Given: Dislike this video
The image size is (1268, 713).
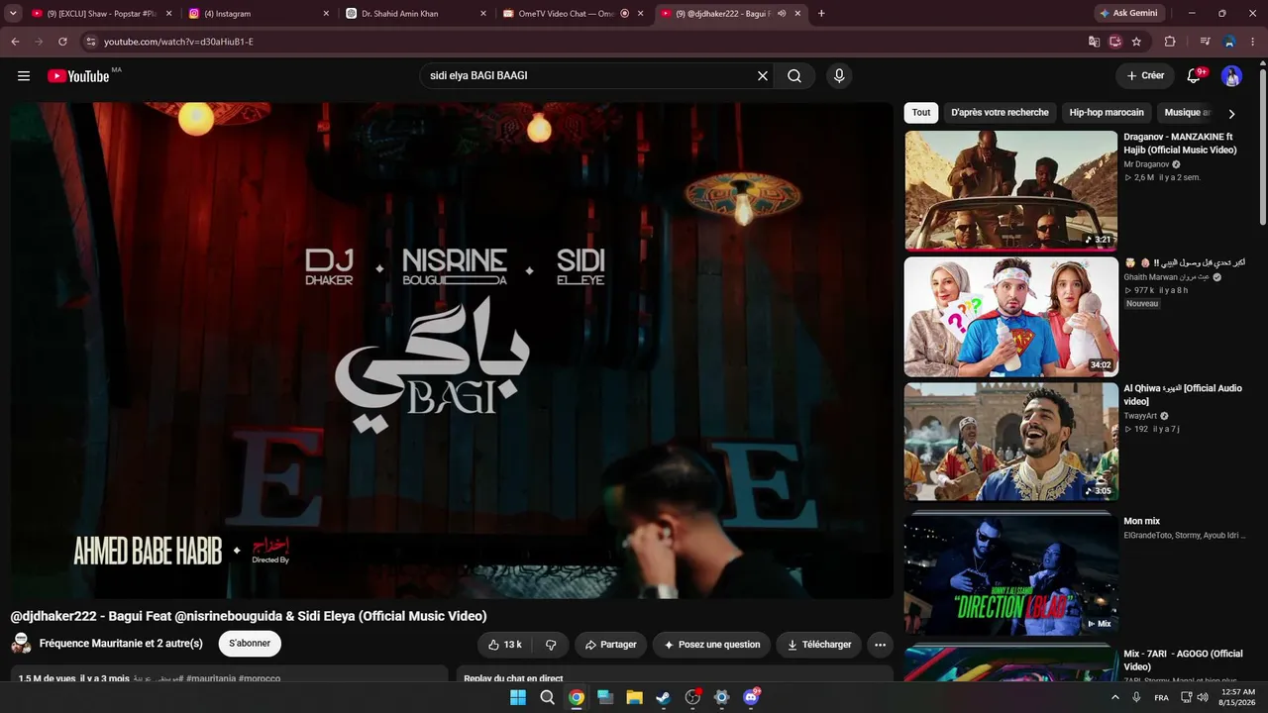Looking at the screenshot, I should (x=551, y=645).
